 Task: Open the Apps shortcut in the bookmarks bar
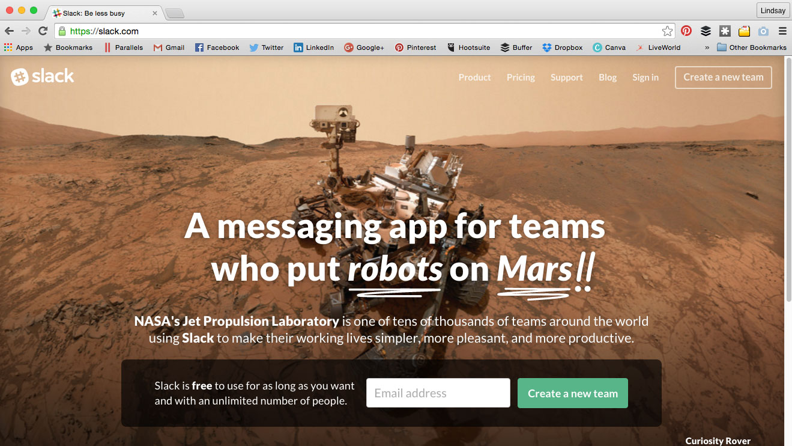(x=19, y=47)
